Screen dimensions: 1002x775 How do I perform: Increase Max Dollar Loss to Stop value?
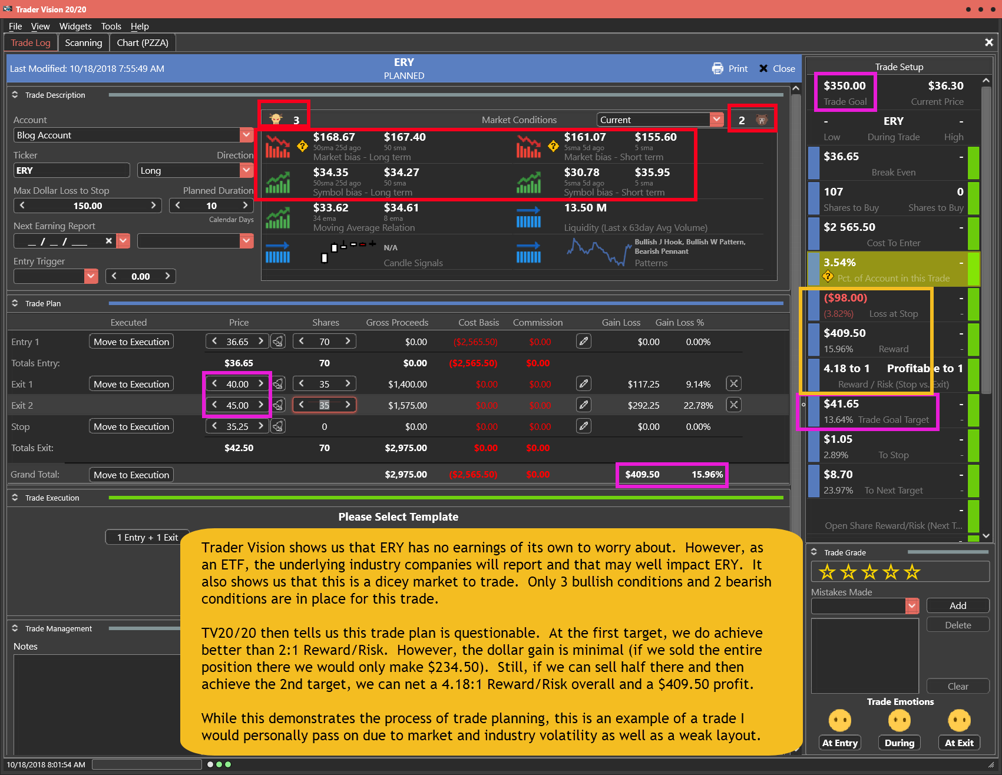153,206
